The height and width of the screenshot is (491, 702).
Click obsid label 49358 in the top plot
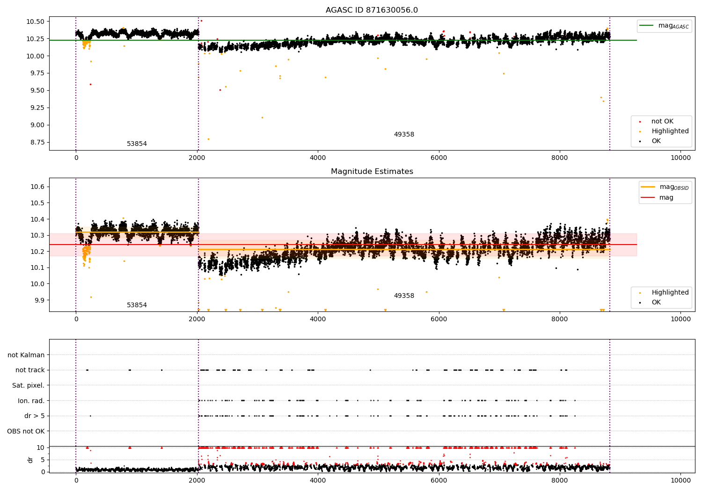(404, 135)
